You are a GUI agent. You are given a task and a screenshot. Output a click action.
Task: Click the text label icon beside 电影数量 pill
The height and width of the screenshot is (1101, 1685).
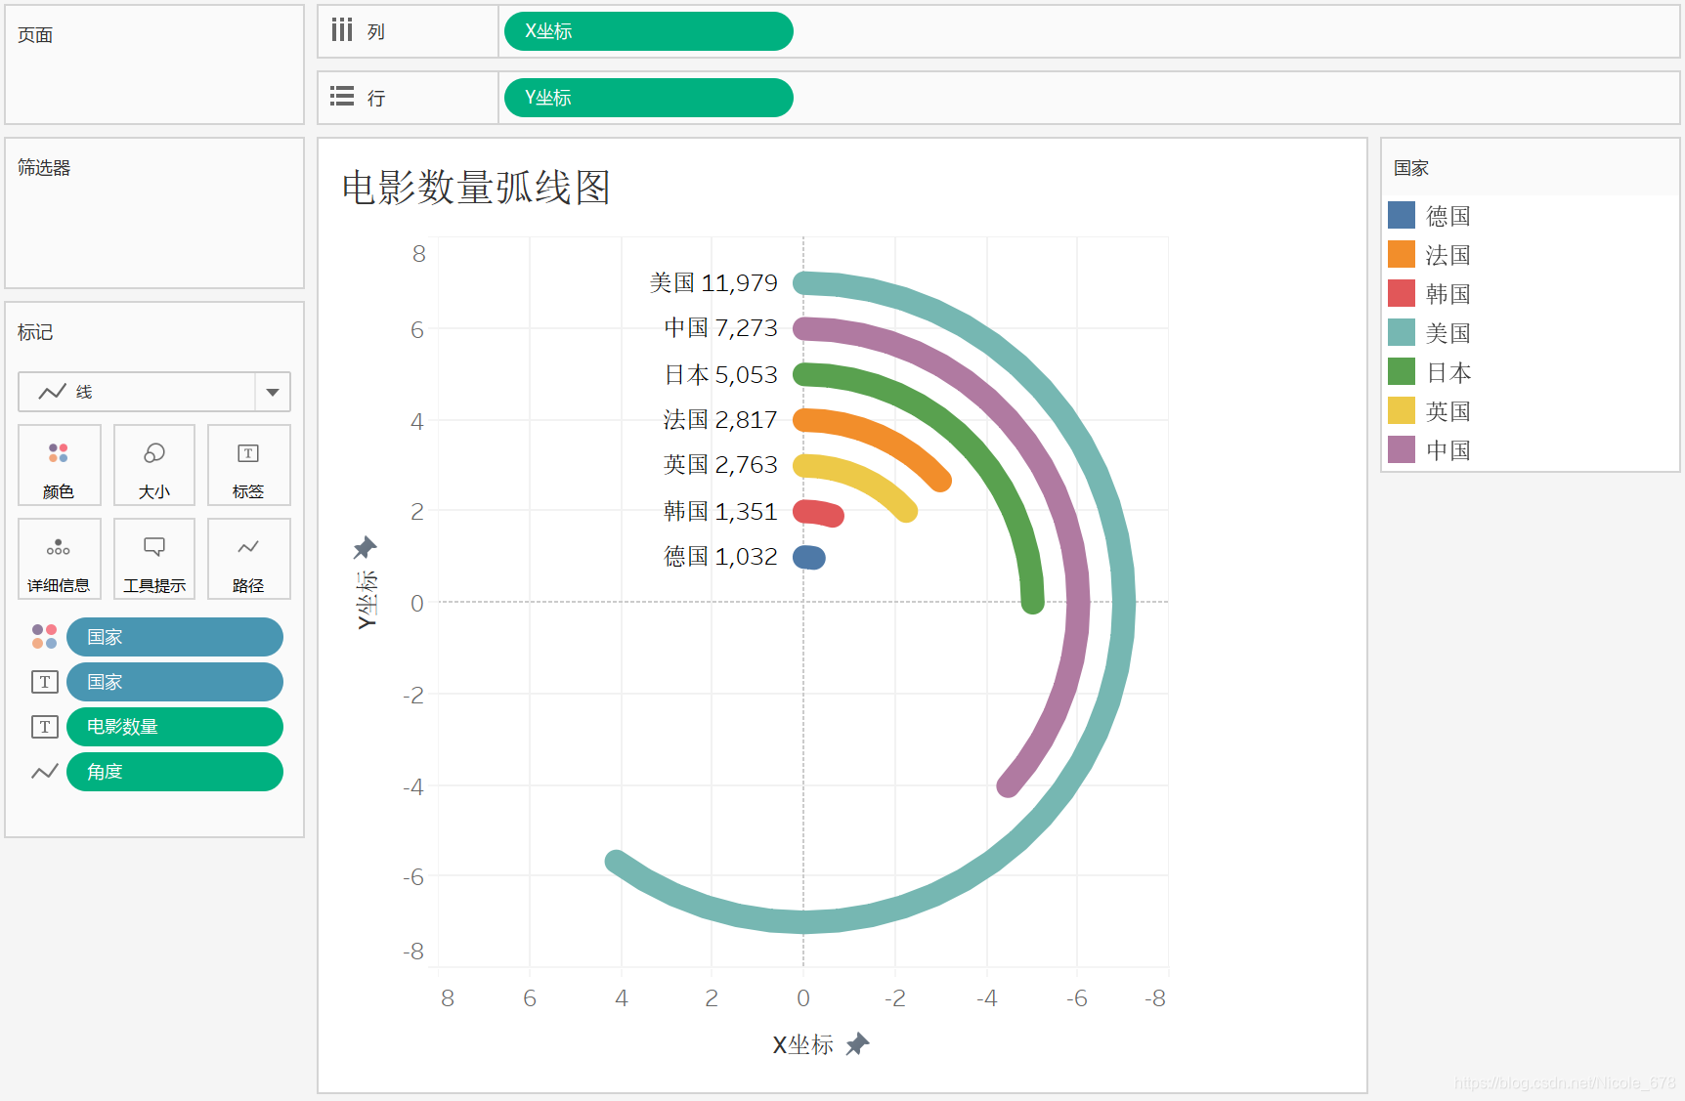coord(45,727)
